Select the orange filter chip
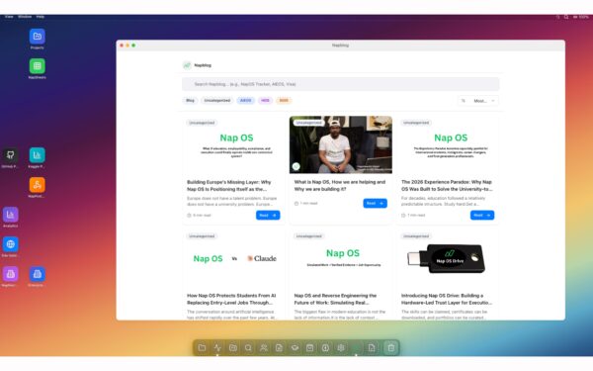593x371 pixels. (284, 100)
